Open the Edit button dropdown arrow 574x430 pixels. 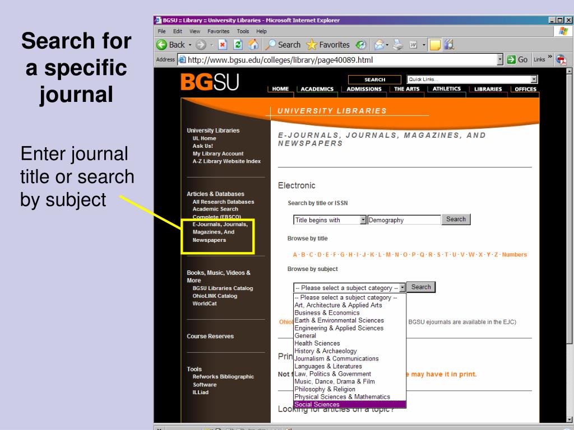click(x=424, y=45)
